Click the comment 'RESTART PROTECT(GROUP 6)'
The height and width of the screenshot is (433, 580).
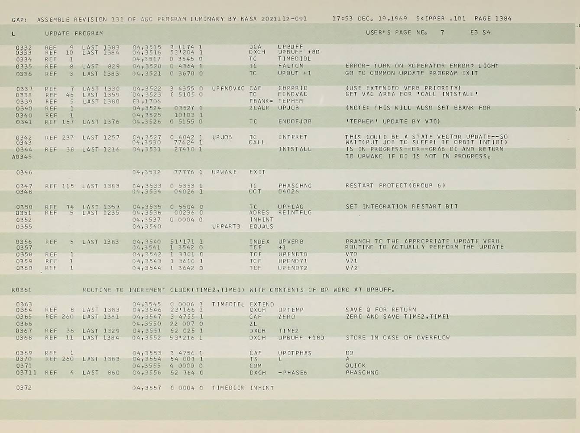(395, 185)
